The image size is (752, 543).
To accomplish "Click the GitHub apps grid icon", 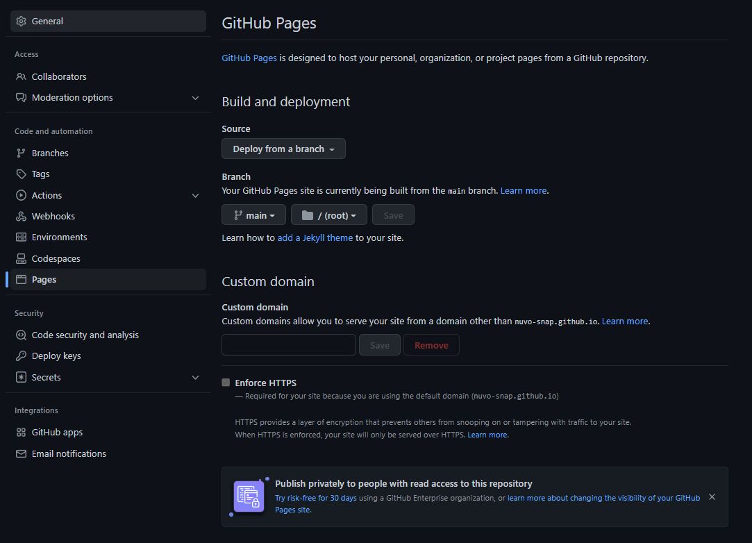I will pyautogui.click(x=21, y=433).
